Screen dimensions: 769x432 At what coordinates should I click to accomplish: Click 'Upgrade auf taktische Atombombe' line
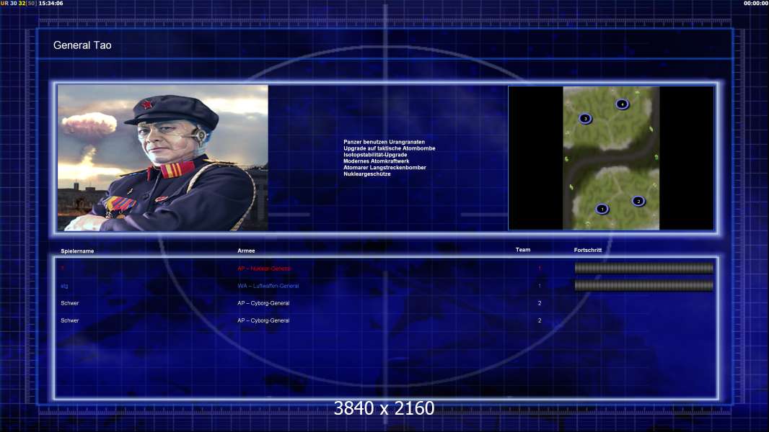coord(390,148)
